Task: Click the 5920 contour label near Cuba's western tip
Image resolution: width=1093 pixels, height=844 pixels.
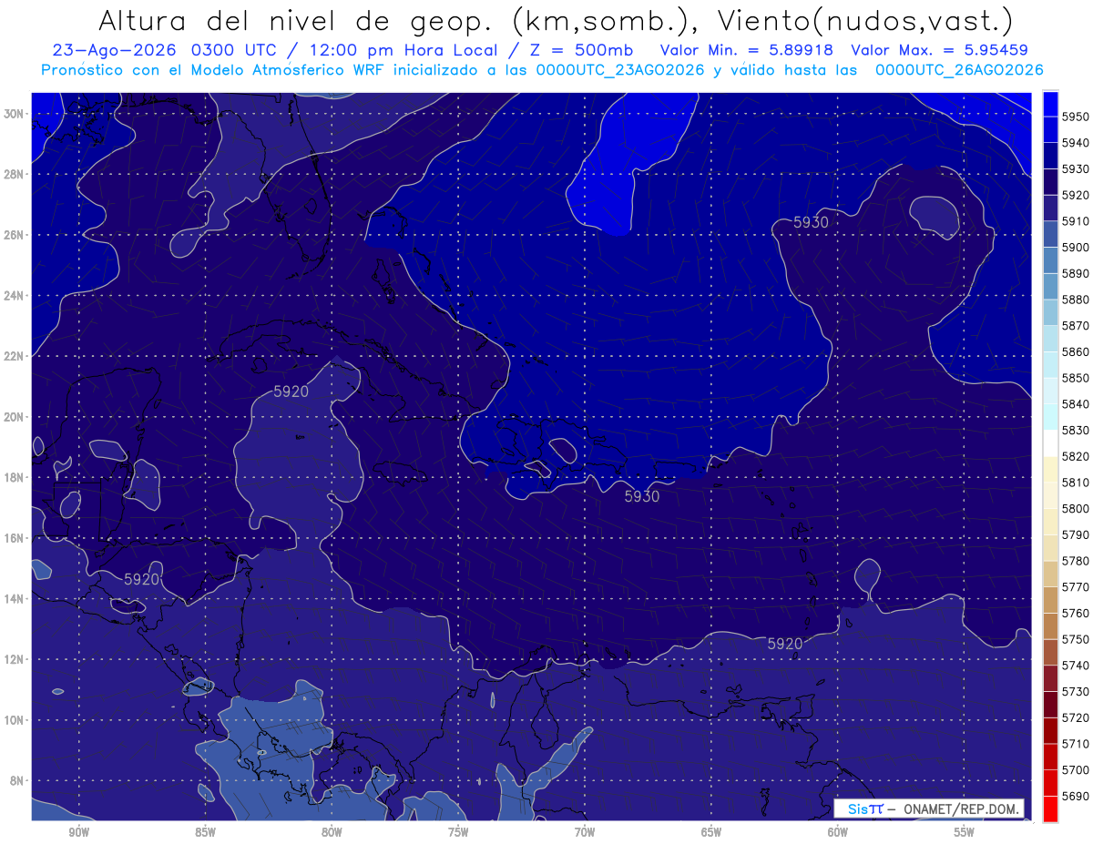Action: click(x=291, y=391)
